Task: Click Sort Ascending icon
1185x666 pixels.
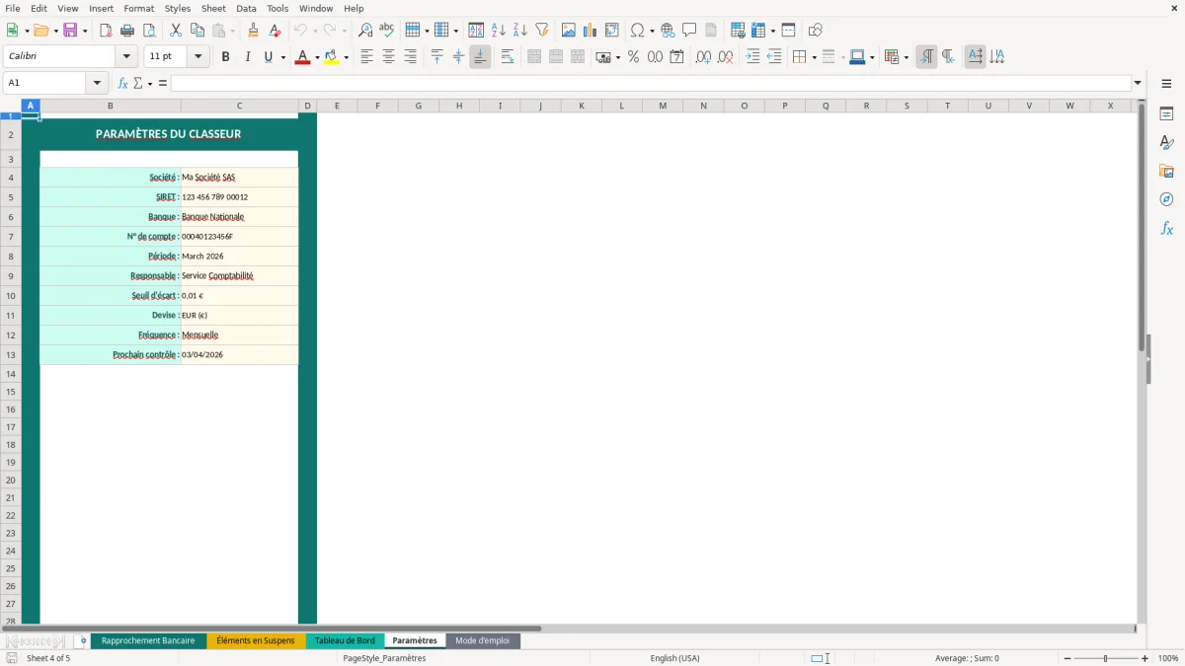Action: [498, 31]
